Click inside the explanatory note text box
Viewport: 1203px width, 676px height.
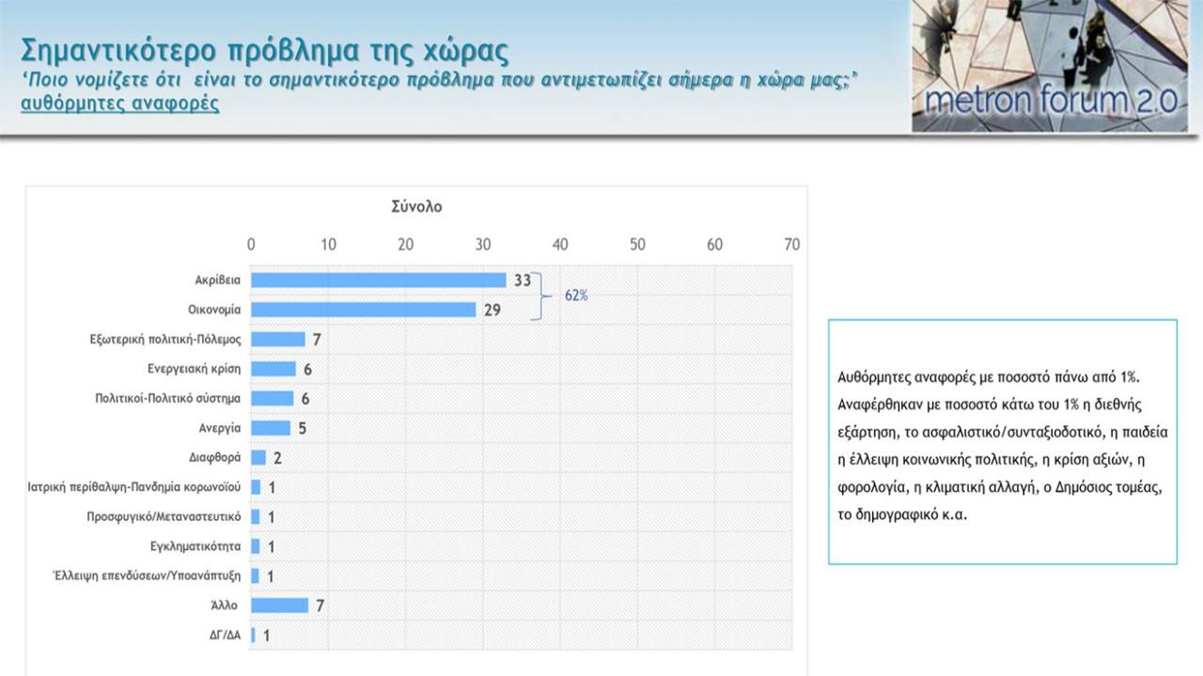tap(1002, 441)
